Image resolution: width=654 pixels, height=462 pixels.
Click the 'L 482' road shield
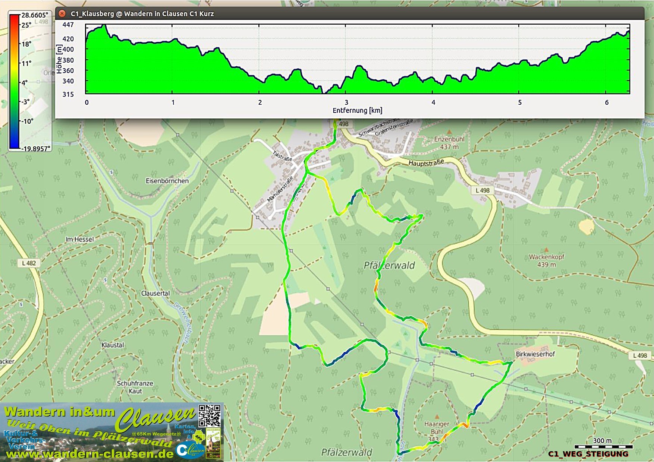pyautogui.click(x=29, y=263)
